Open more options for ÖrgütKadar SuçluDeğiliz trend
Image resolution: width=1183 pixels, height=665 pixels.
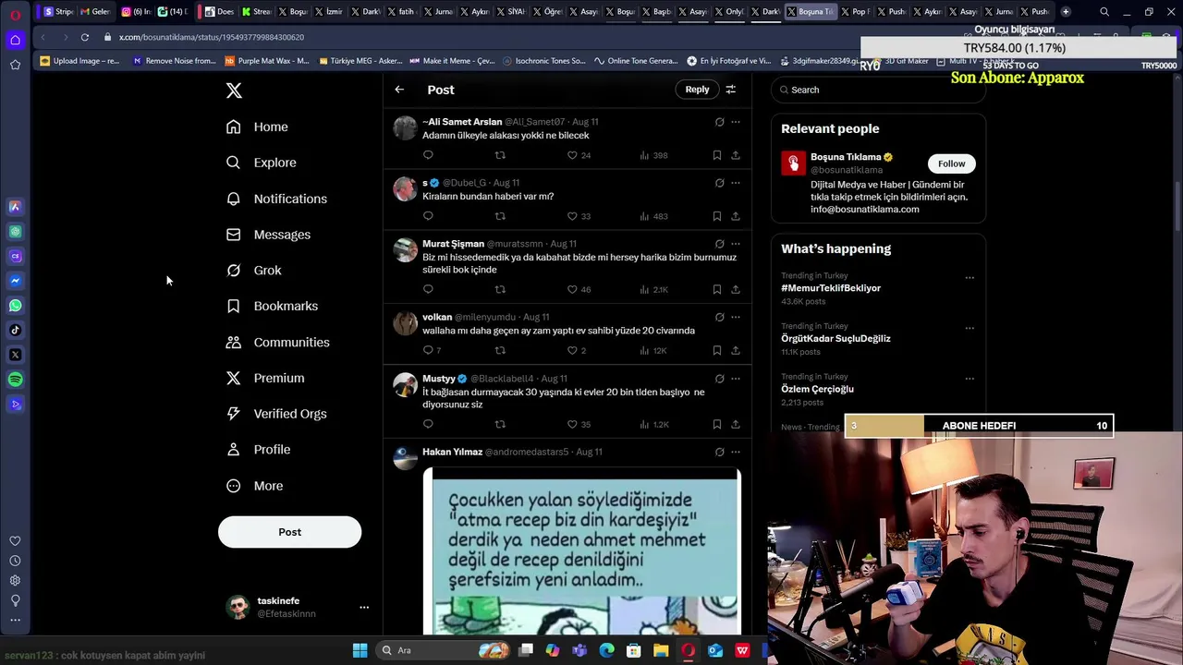[970, 328]
